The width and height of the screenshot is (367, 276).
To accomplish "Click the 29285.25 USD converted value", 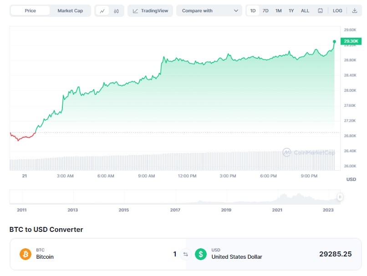I will pyautogui.click(x=336, y=254).
